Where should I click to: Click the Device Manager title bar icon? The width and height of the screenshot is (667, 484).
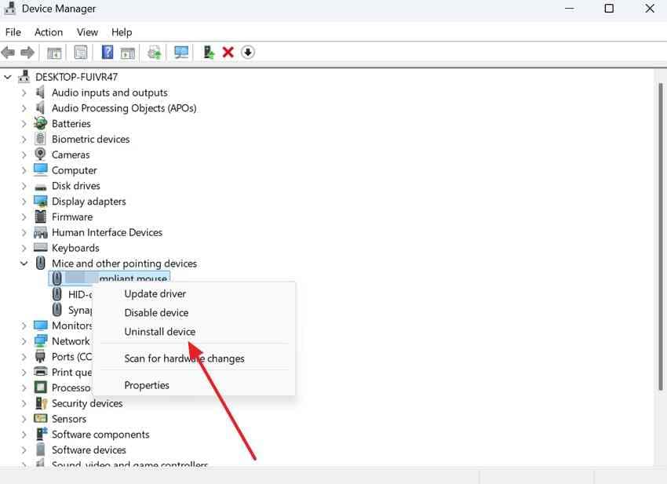click(9, 9)
